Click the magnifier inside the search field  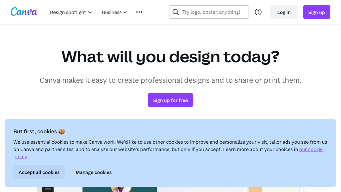tap(175, 12)
